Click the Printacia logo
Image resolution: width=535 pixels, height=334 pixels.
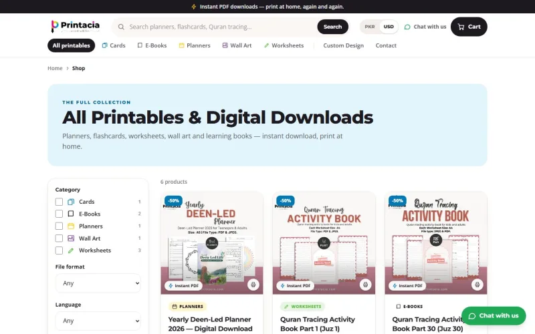click(75, 27)
